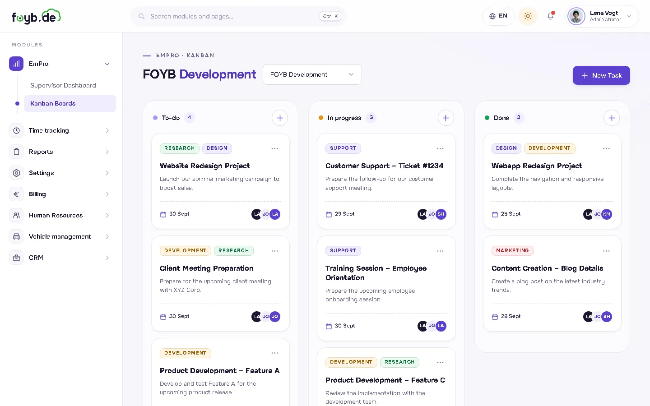Collapse the EmPro module
The width and height of the screenshot is (650, 406).
coord(107,64)
